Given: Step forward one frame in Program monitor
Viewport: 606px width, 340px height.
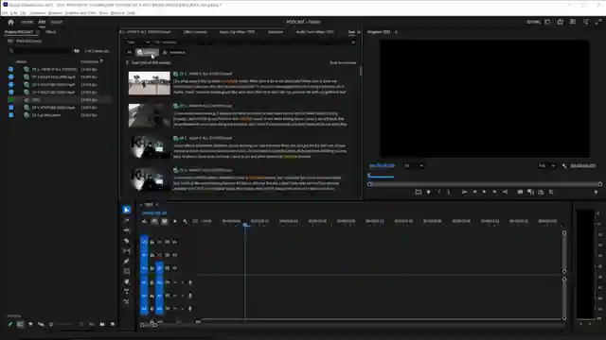Looking at the screenshot, I should tap(494, 192).
